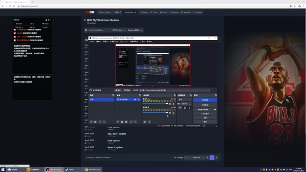
Task: Mute the Mic/Aux audio channel
Action: click(x=169, y=104)
